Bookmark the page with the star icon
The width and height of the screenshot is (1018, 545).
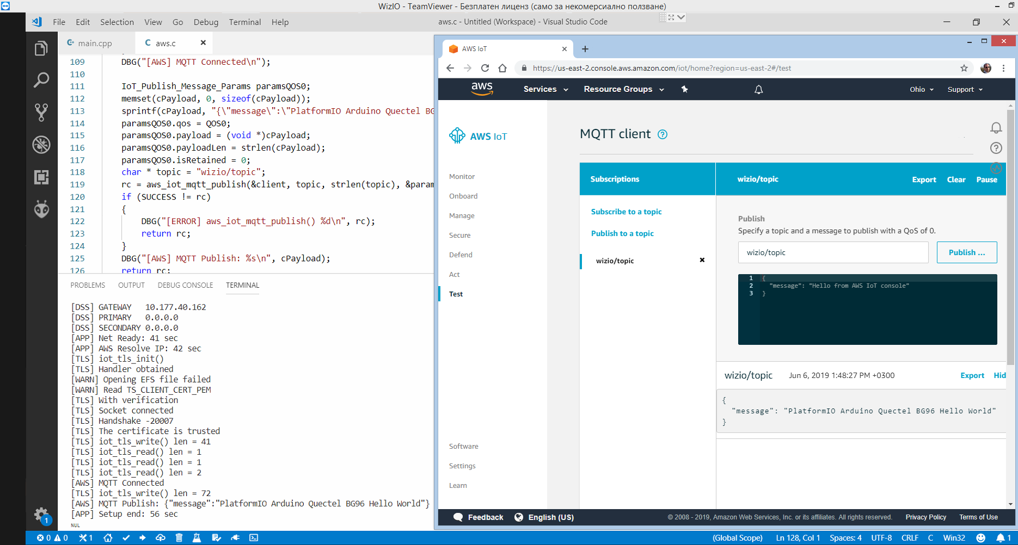tap(964, 68)
